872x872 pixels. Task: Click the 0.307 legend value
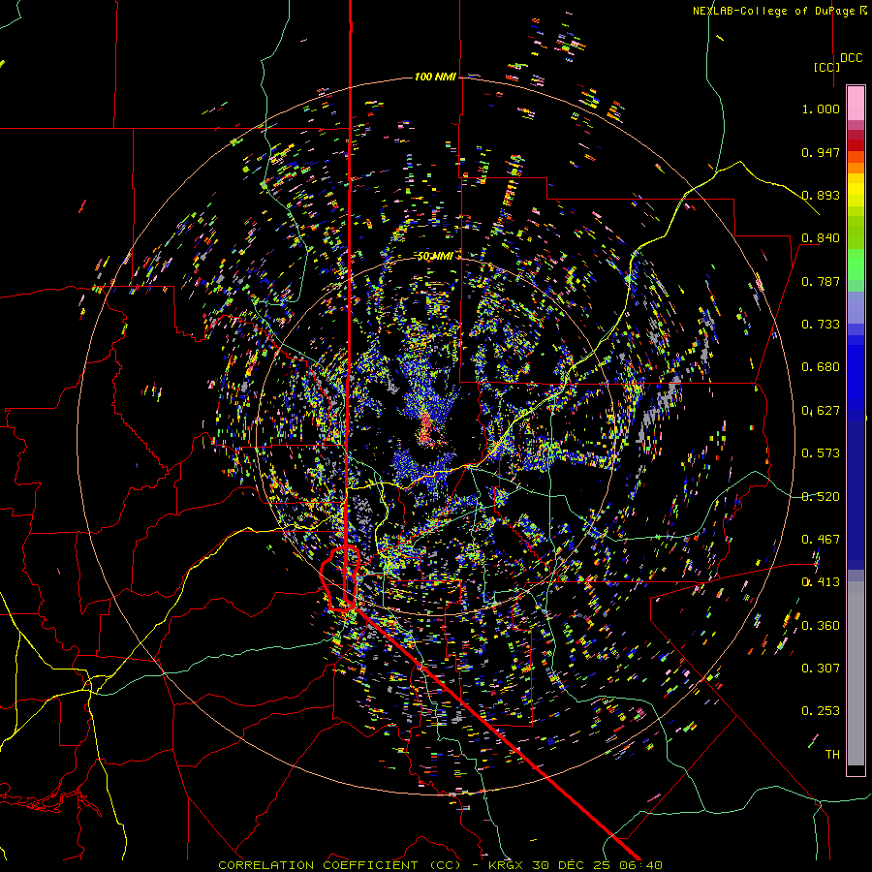coord(821,669)
